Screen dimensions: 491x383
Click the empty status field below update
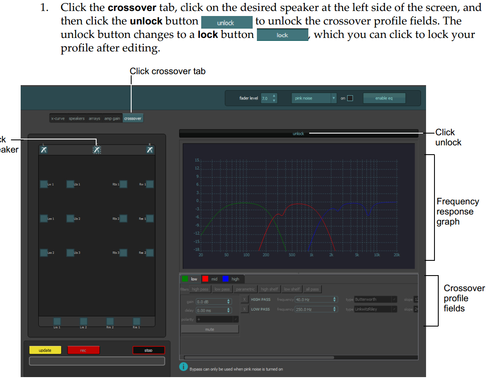[97, 361]
